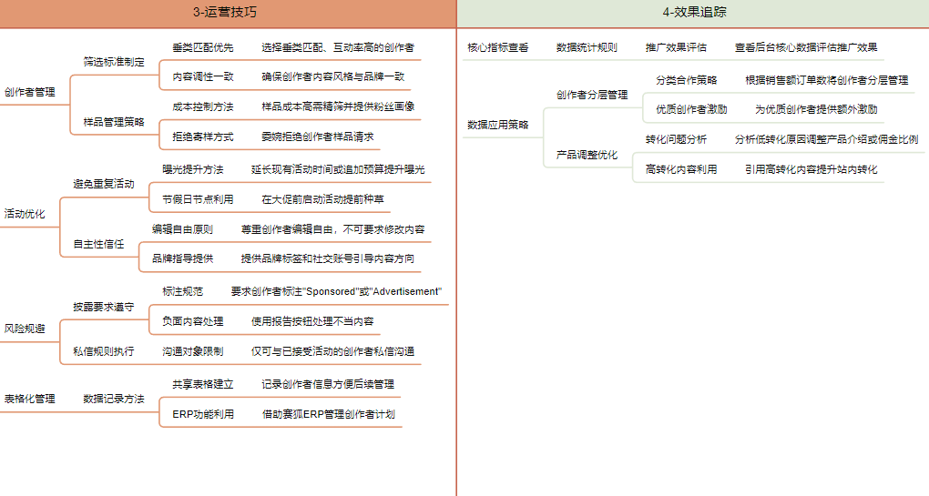Click the ERP功能利用 leaf node
Viewport: 929px width, 496px height.
click(203, 414)
